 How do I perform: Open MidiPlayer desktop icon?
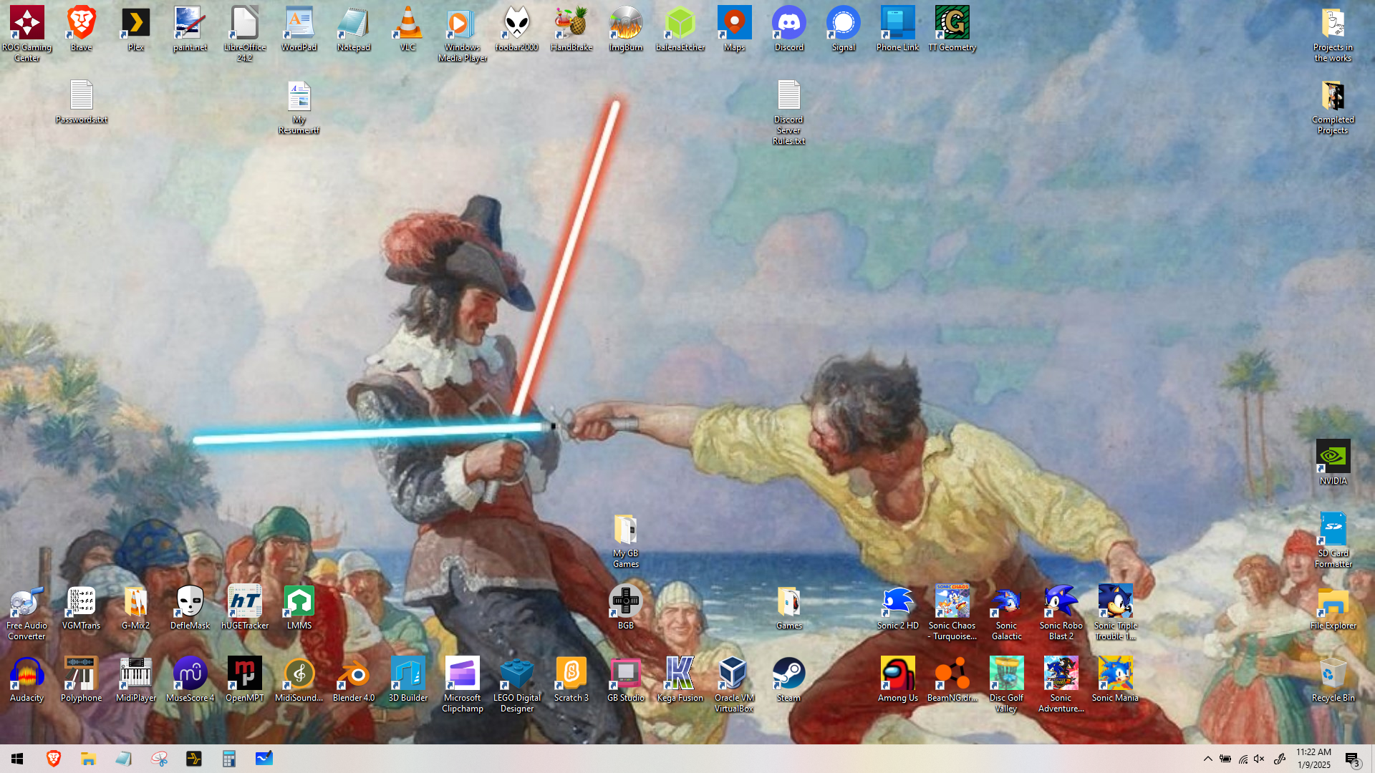tap(135, 679)
